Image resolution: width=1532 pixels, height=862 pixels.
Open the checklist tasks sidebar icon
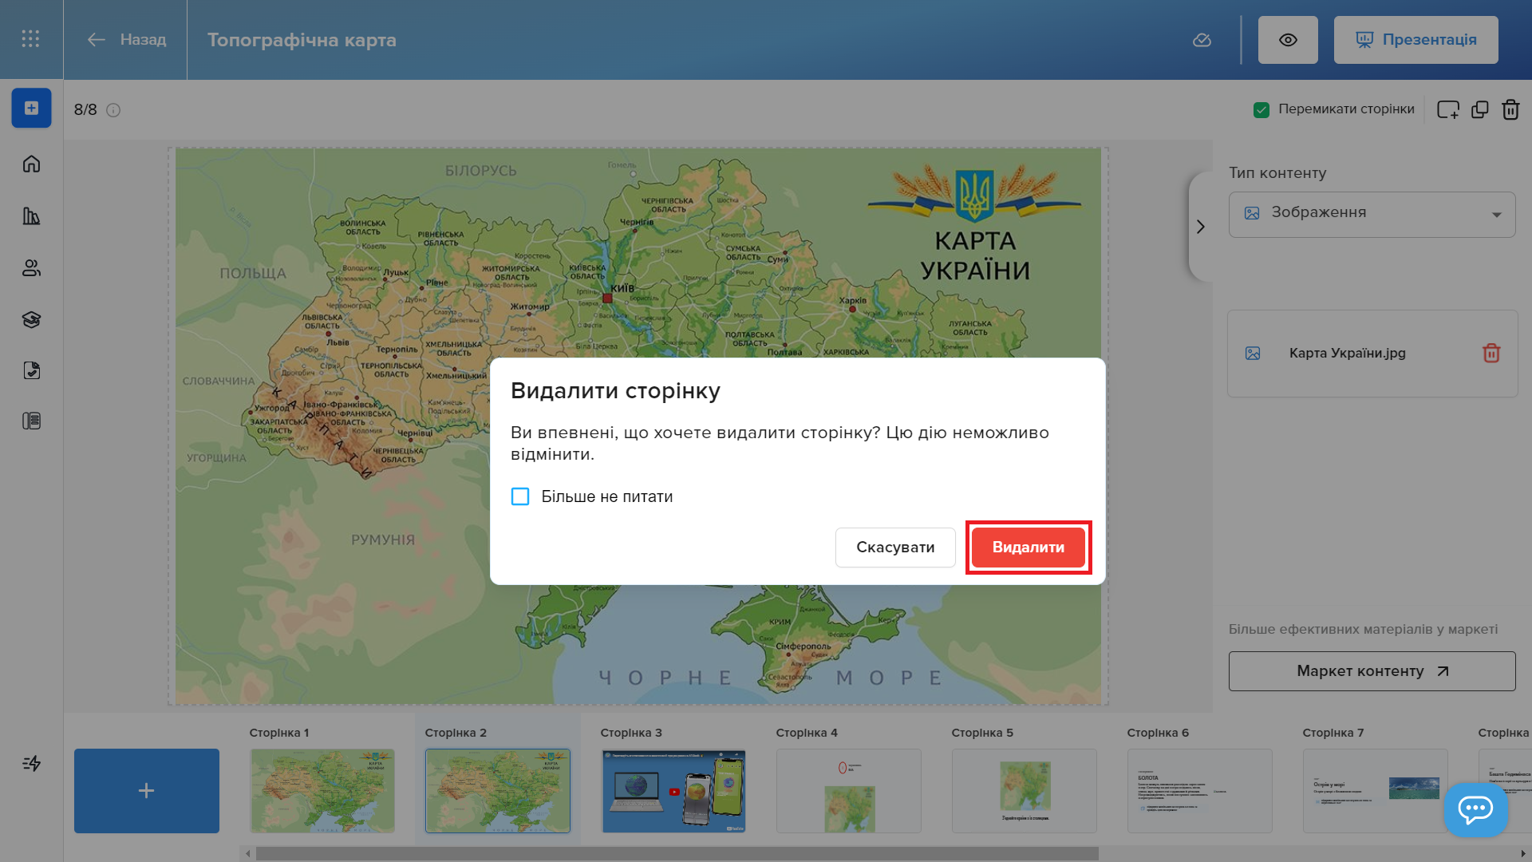coord(31,370)
